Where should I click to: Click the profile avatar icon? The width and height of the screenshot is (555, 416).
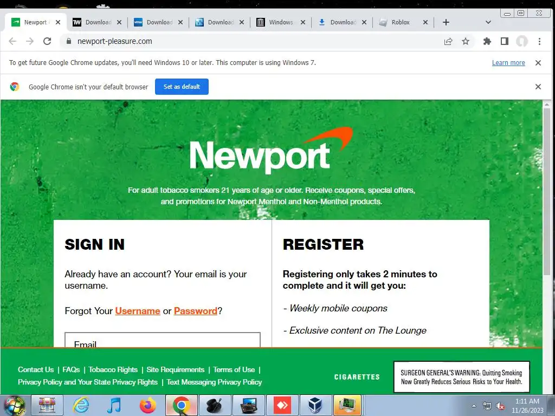click(522, 41)
